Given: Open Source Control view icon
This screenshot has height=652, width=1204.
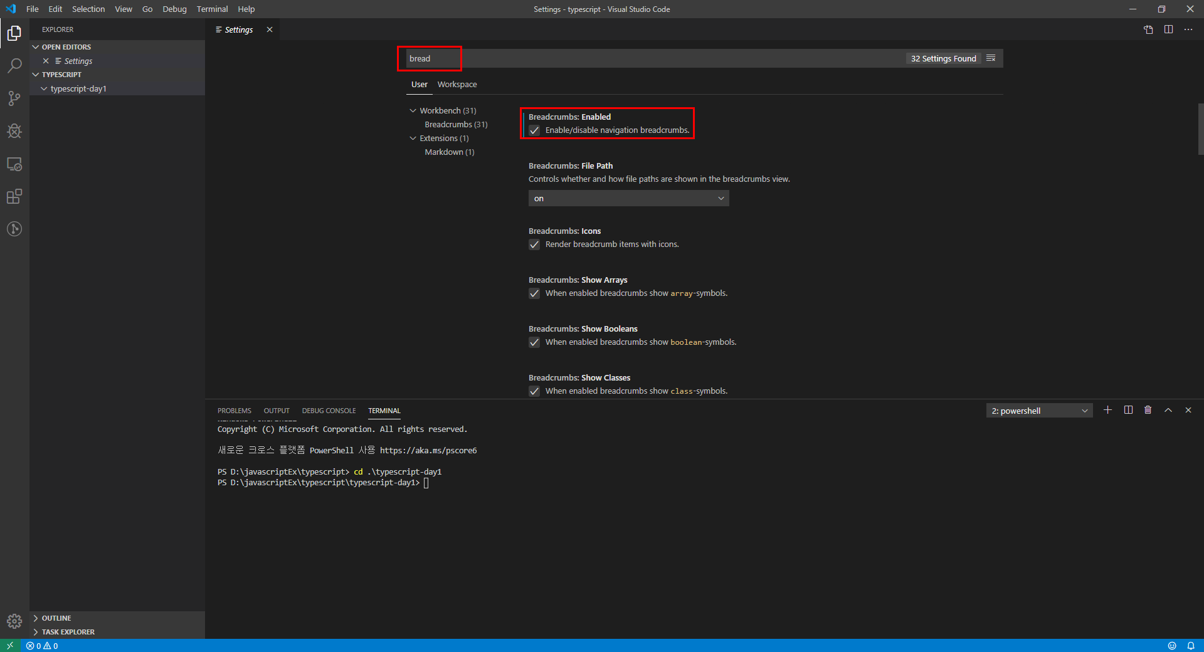Looking at the screenshot, I should point(14,98).
